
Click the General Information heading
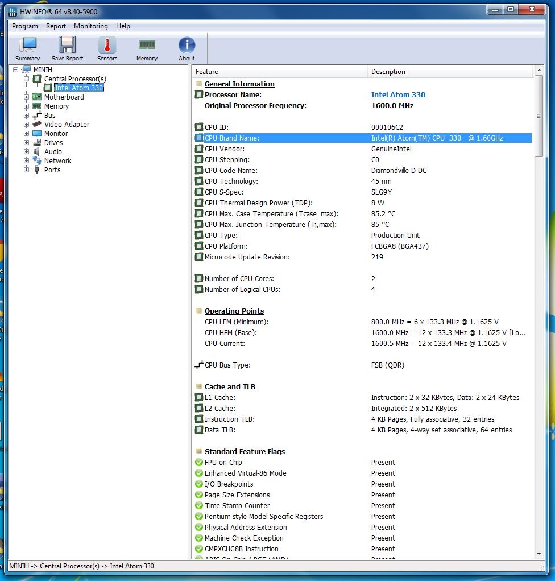tap(239, 84)
